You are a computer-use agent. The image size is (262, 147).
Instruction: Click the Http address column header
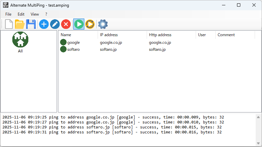[171, 35]
